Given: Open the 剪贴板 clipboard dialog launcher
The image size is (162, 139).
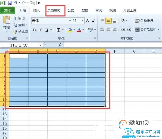Looking at the screenshot, I should coord(27,38).
